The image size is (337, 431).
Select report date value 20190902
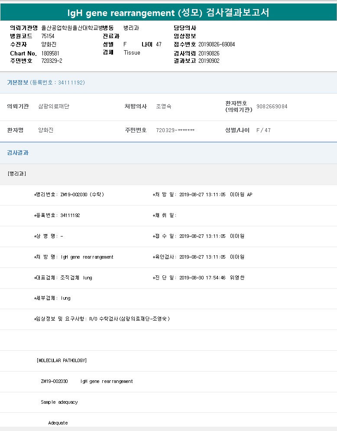(x=209, y=61)
